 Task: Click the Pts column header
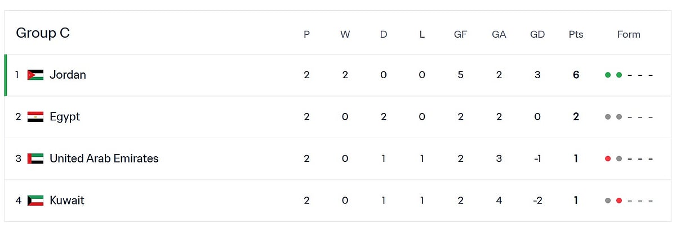pyautogui.click(x=576, y=34)
